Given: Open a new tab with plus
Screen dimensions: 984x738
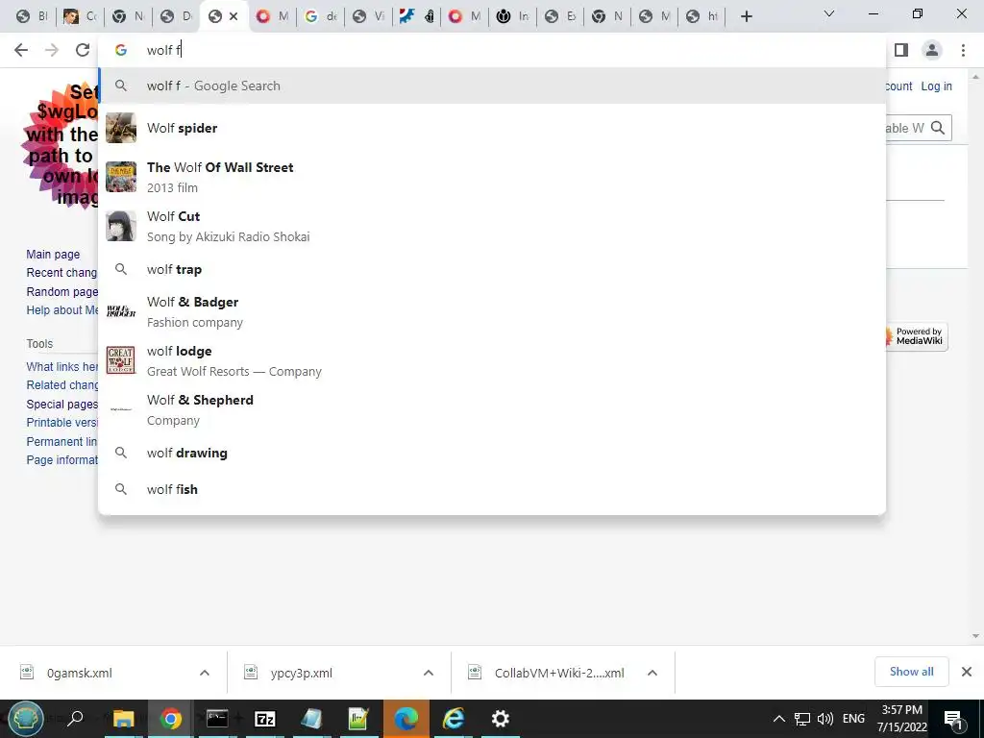Looking at the screenshot, I should coord(746,16).
